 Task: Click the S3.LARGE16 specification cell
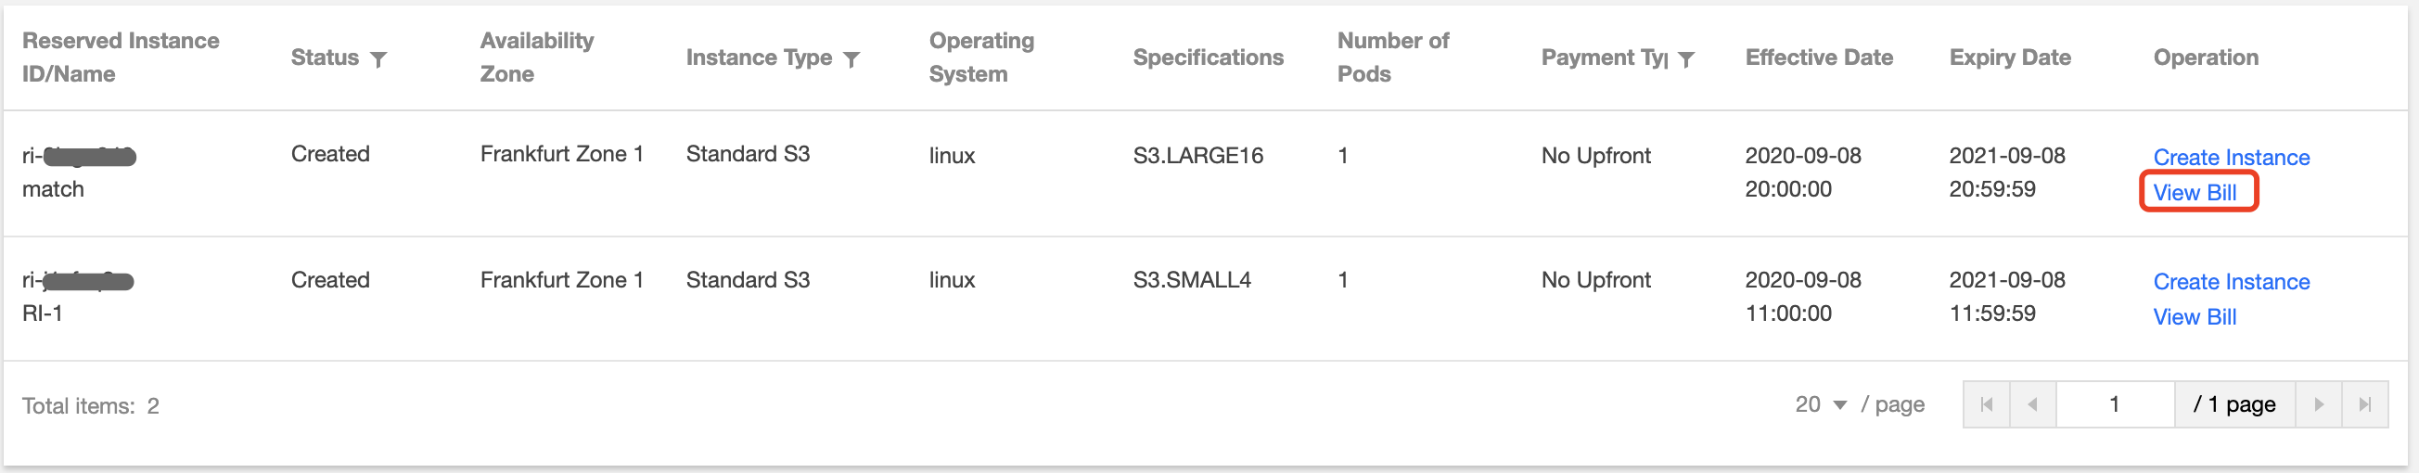tap(1197, 156)
